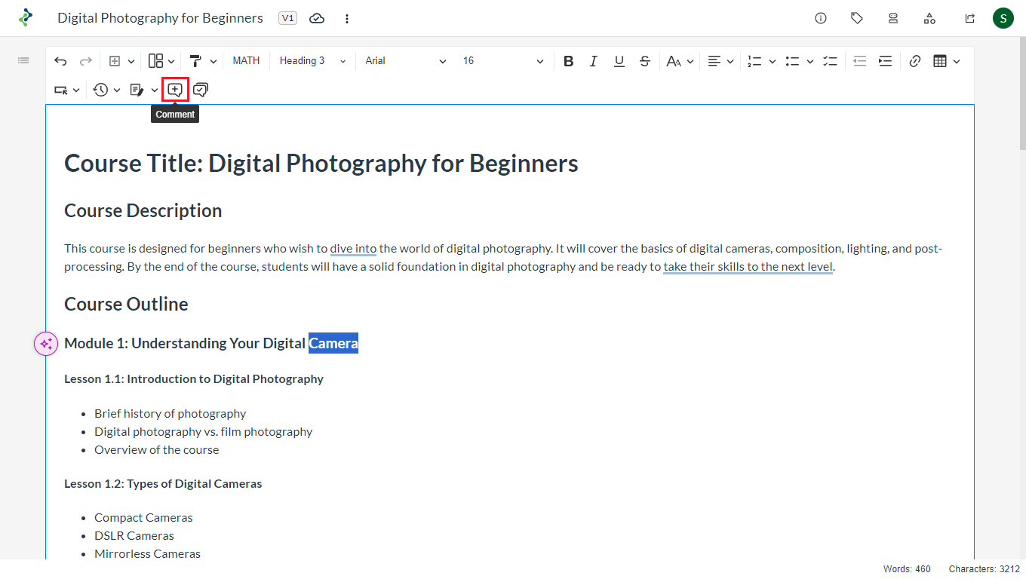Insert a link with the link icon

click(x=914, y=61)
